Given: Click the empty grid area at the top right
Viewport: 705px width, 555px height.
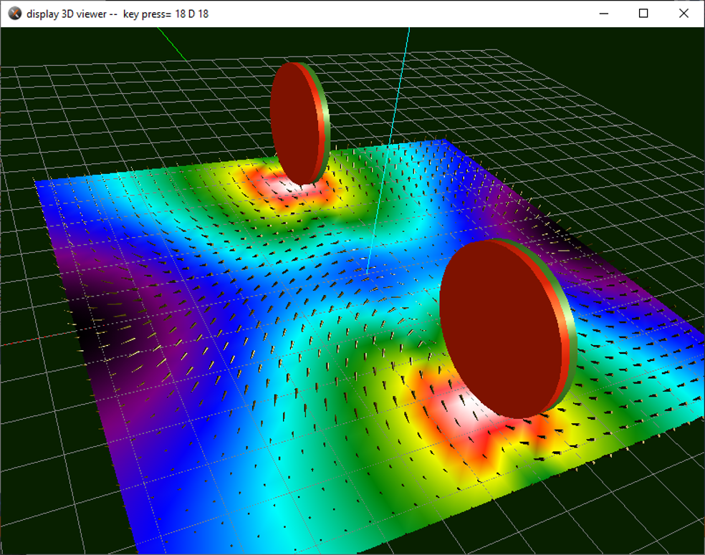Looking at the screenshot, I should 609,93.
